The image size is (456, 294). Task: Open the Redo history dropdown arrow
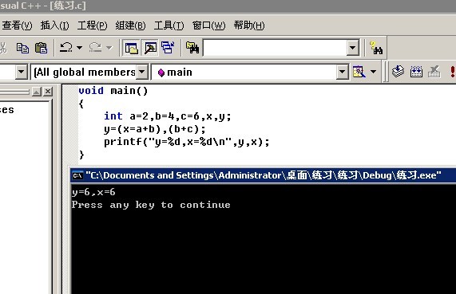109,47
